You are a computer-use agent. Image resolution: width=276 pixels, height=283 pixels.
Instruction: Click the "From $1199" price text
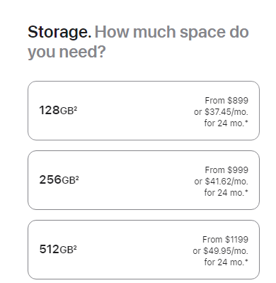[225, 240]
